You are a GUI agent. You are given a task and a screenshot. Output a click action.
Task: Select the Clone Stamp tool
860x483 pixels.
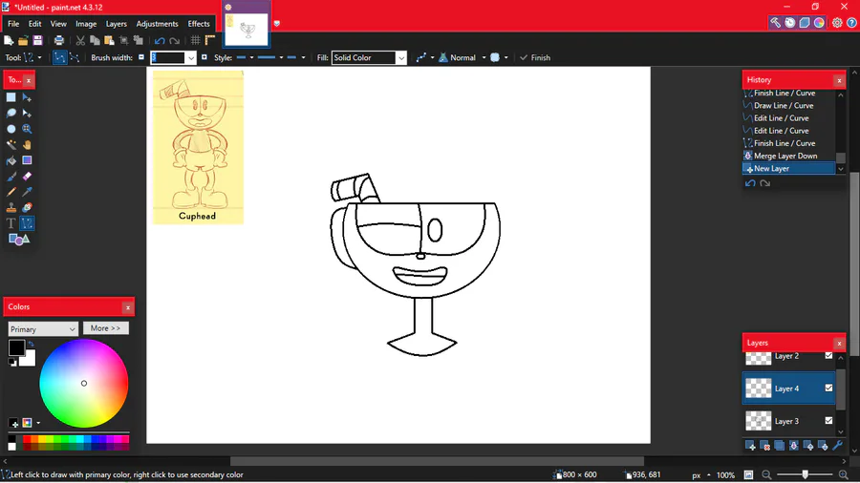point(11,207)
